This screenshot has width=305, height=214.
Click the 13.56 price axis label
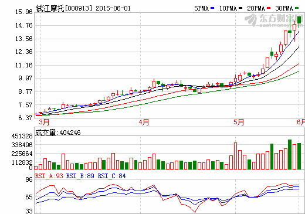coord(24,39)
